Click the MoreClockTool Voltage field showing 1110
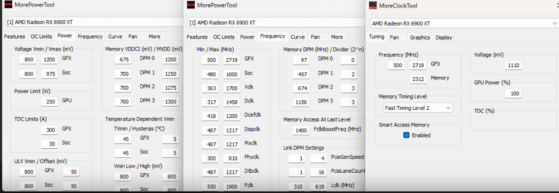 514,66
